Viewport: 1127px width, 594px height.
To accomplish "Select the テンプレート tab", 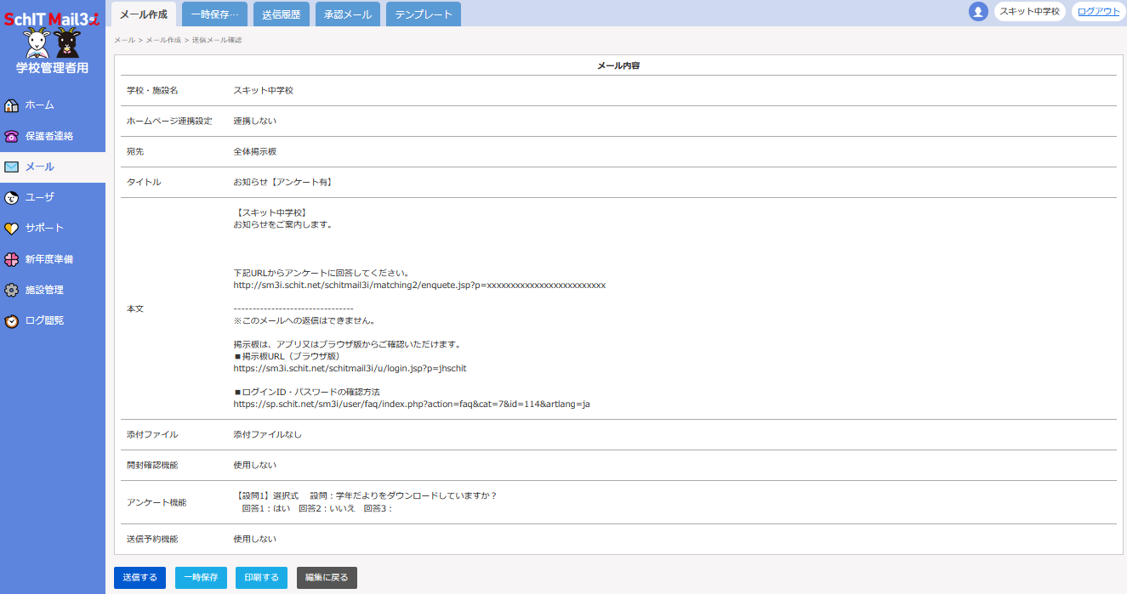I will coord(423,14).
